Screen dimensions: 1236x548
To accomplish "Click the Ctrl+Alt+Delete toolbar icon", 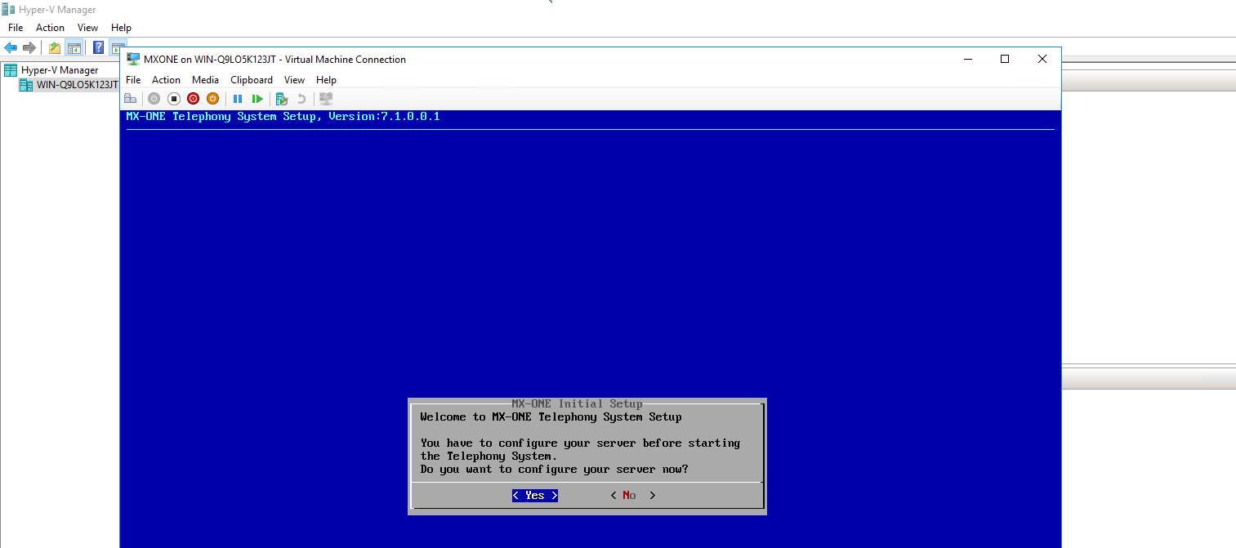I will 130,99.
